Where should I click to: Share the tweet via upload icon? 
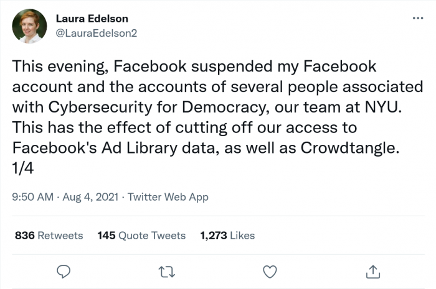tap(372, 271)
